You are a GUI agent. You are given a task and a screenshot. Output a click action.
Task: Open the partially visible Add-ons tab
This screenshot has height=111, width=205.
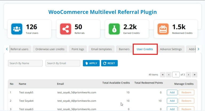pyautogui.click(x=191, y=49)
